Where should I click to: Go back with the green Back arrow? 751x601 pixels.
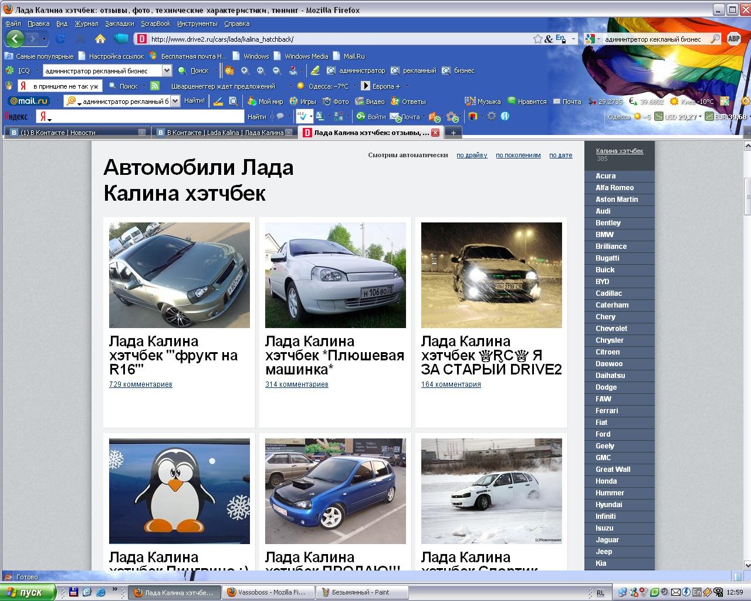14,39
